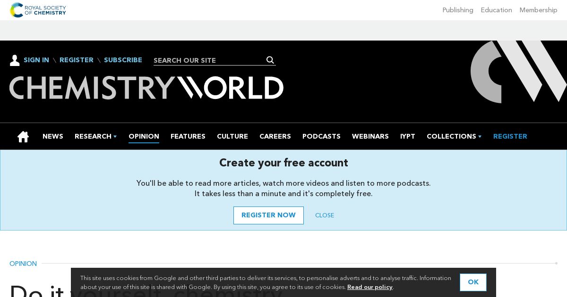Close the create account banner
This screenshot has height=297, width=567.
(x=325, y=215)
